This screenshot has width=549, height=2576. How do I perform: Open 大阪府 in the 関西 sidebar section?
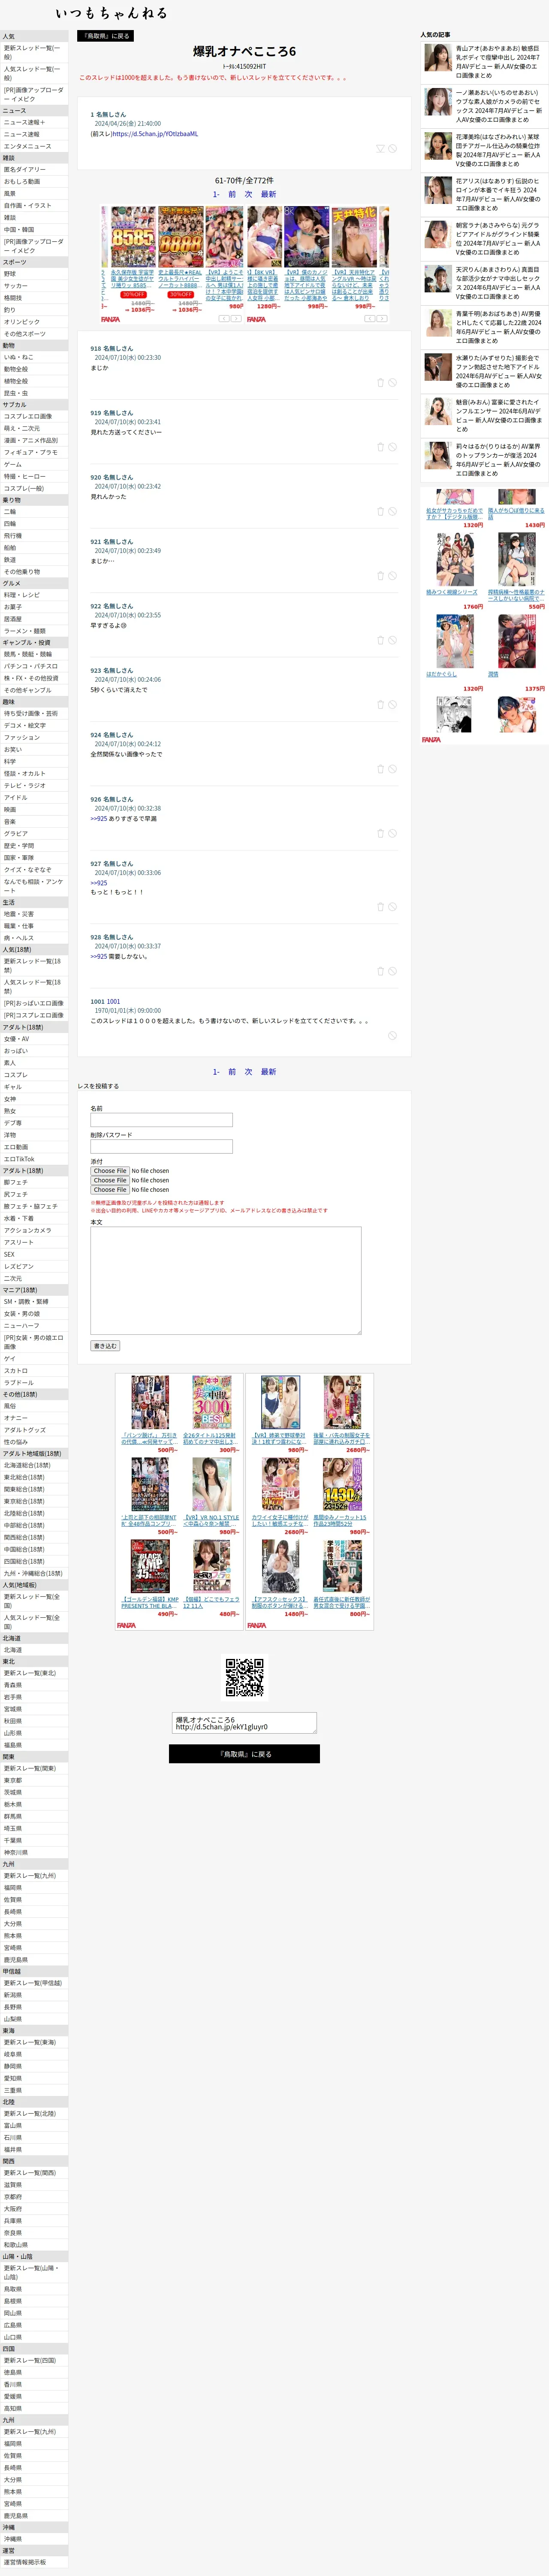(34, 2209)
